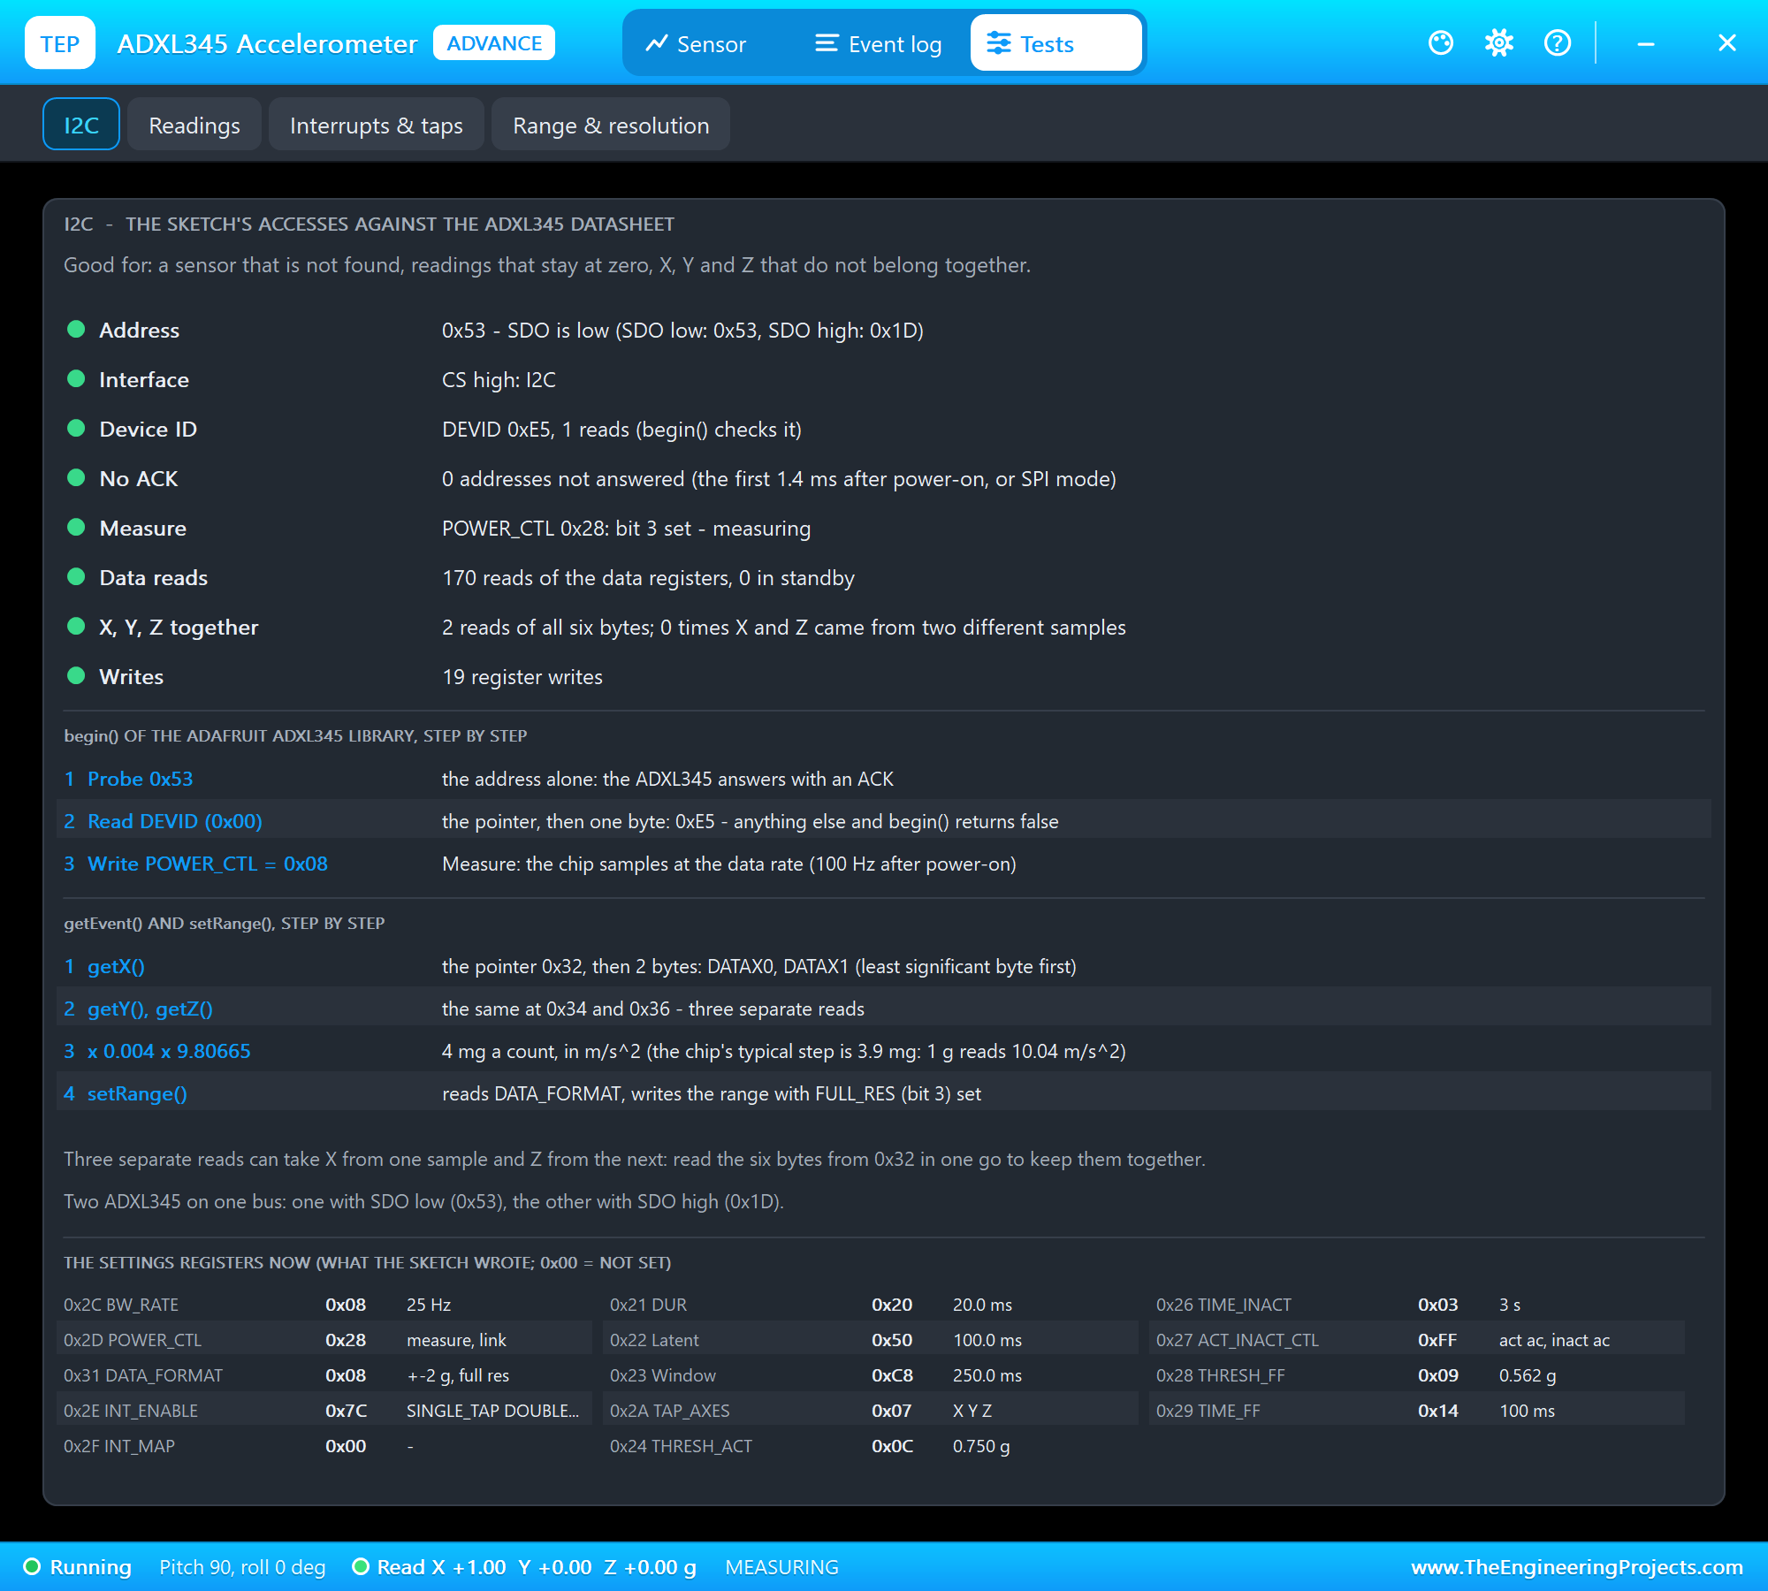
Task: Click the Running status indicator
Action: [78, 1567]
